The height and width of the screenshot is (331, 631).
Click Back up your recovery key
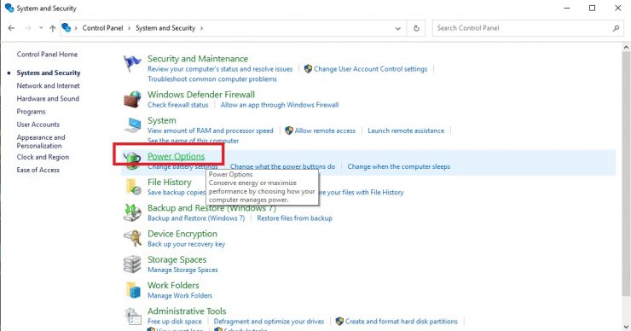187,244
